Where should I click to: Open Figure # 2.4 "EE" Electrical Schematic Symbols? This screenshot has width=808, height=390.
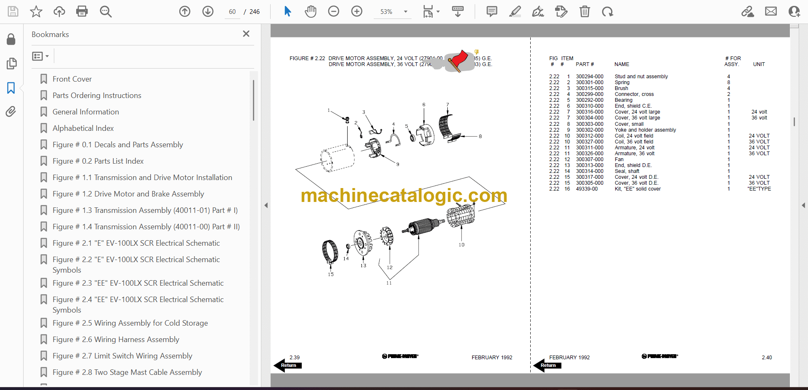point(138,305)
